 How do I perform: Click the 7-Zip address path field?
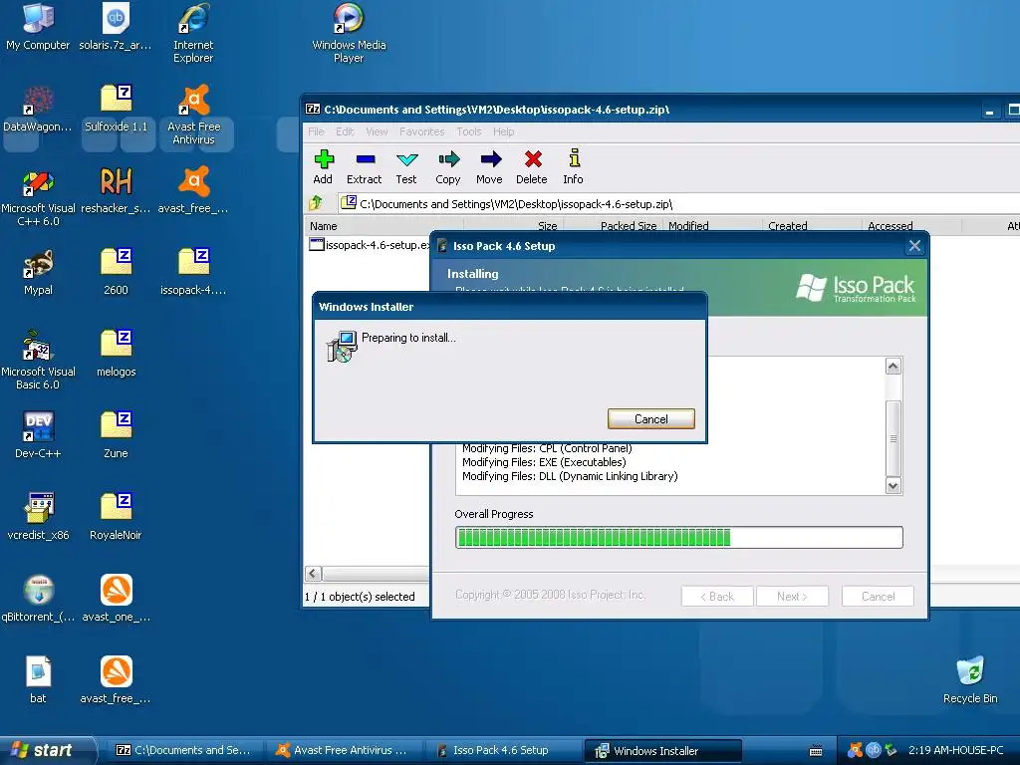676,203
